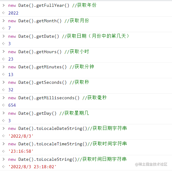The height and width of the screenshot is (171, 172).
Task: Click the input chevron beside getFullYear()
Action: click(4, 5)
